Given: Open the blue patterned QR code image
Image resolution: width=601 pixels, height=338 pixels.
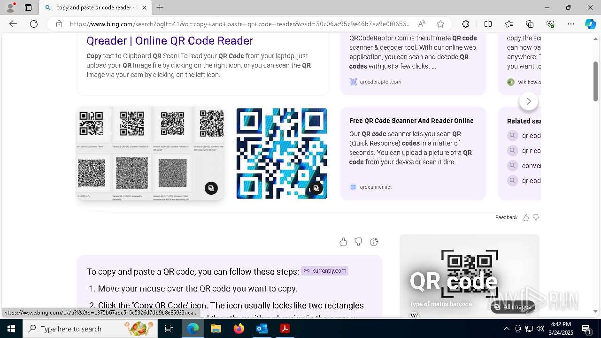Looking at the screenshot, I should tap(282, 154).
